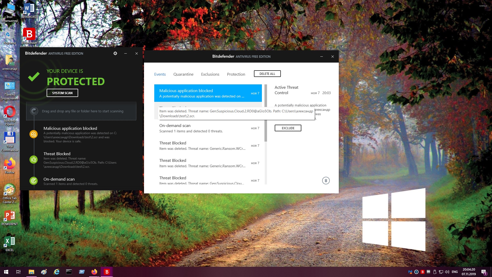
Task: Start a SYSTEM SCAN
Action: point(62,93)
